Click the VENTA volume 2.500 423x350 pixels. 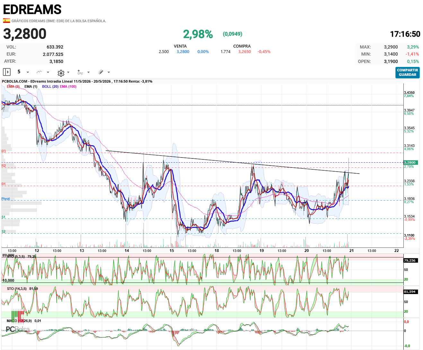click(163, 52)
